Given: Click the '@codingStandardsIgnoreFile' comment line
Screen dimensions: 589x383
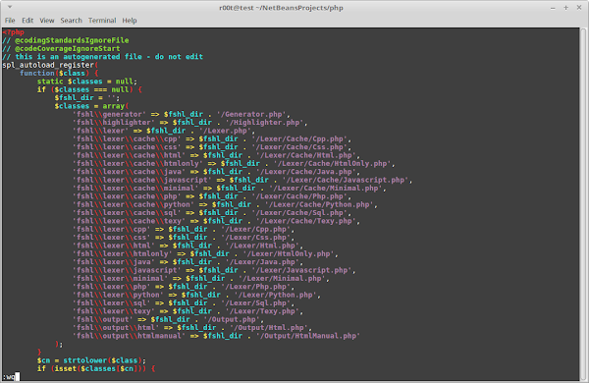Looking at the screenshot, I should (66, 40).
